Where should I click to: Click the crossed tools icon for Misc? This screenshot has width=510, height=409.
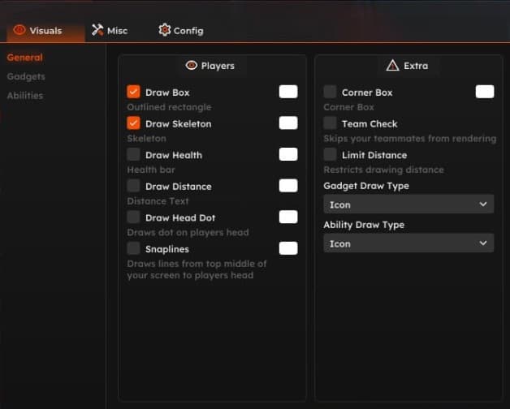[x=97, y=30]
